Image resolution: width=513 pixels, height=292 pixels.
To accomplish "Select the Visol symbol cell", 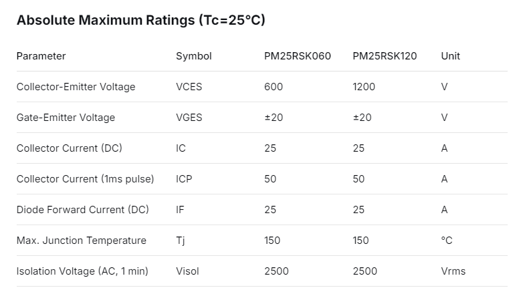I will [187, 271].
